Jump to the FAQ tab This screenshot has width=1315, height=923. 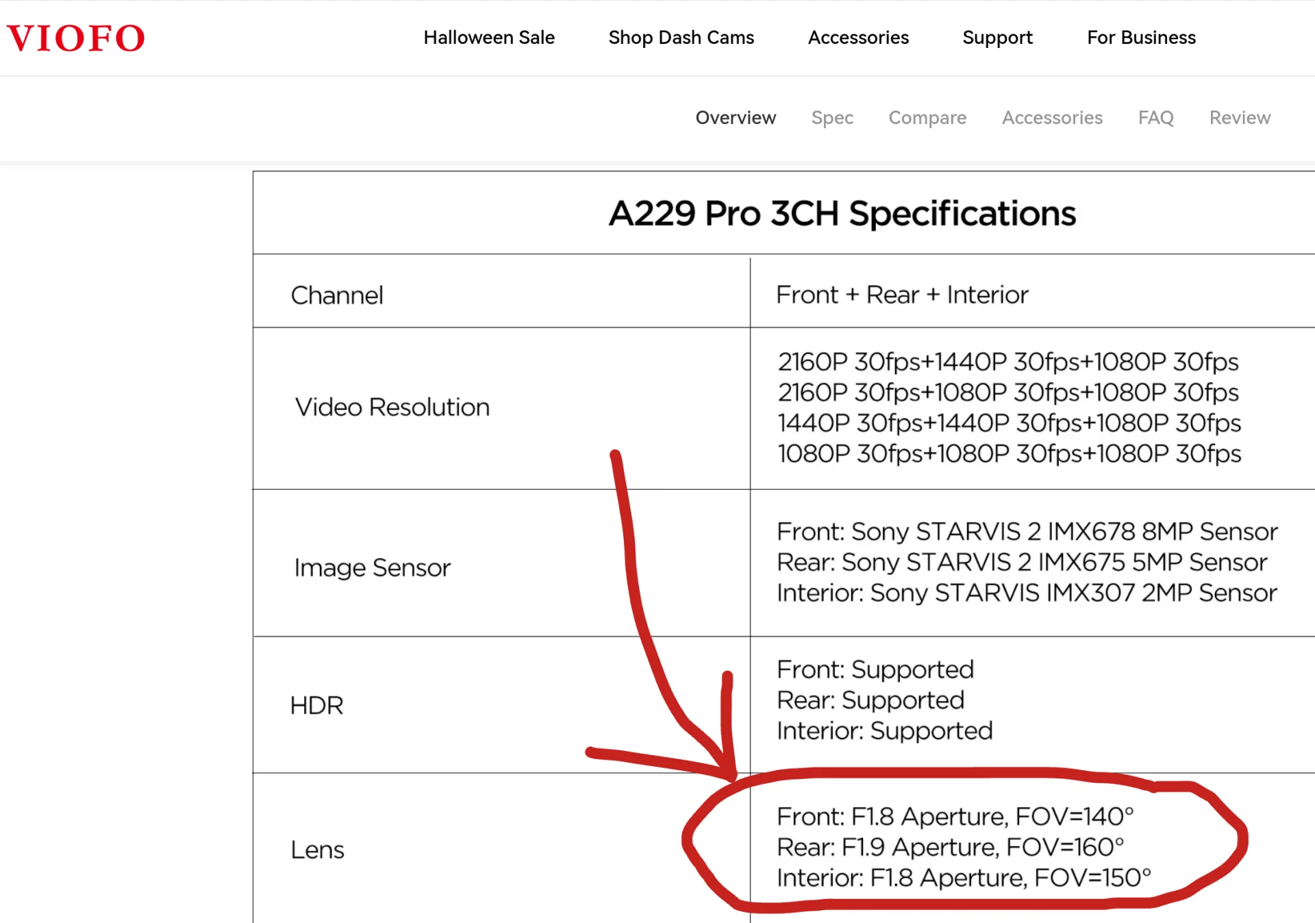(x=1155, y=118)
